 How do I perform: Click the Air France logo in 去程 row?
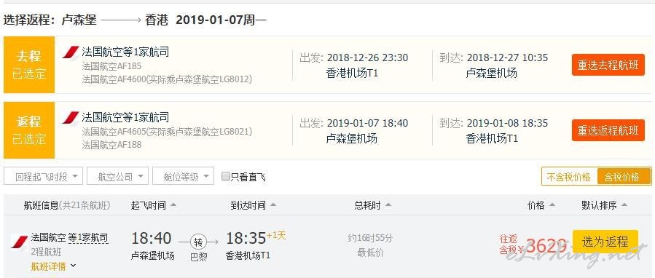(71, 52)
